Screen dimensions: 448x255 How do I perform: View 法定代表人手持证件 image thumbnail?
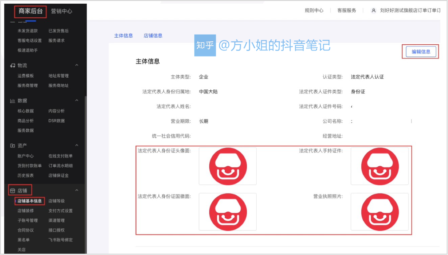pos(380,166)
